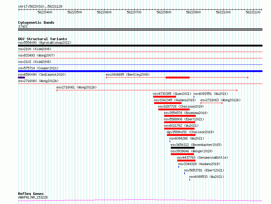Click the nsv6089533 Wu2021 blue marker
The image size is (271, 204).
190,180
